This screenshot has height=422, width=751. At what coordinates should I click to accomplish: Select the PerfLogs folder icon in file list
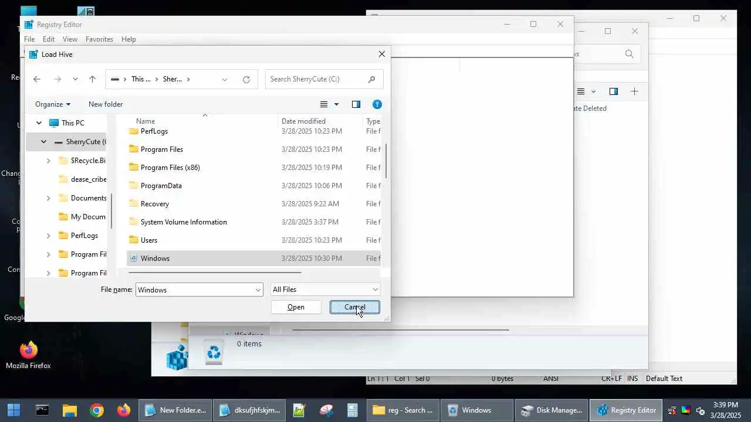pyautogui.click(x=133, y=131)
